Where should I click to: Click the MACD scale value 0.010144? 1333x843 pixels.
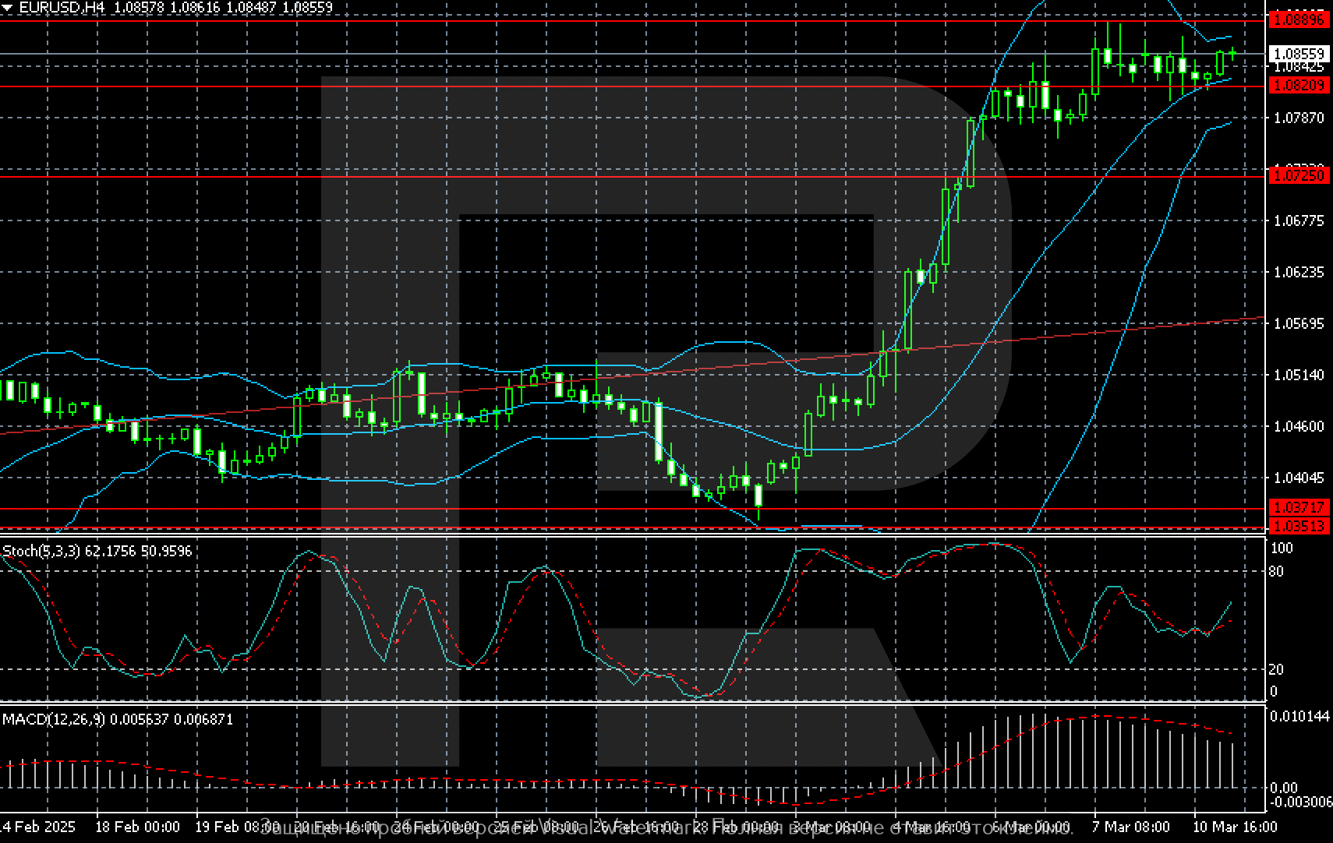pyautogui.click(x=1299, y=716)
